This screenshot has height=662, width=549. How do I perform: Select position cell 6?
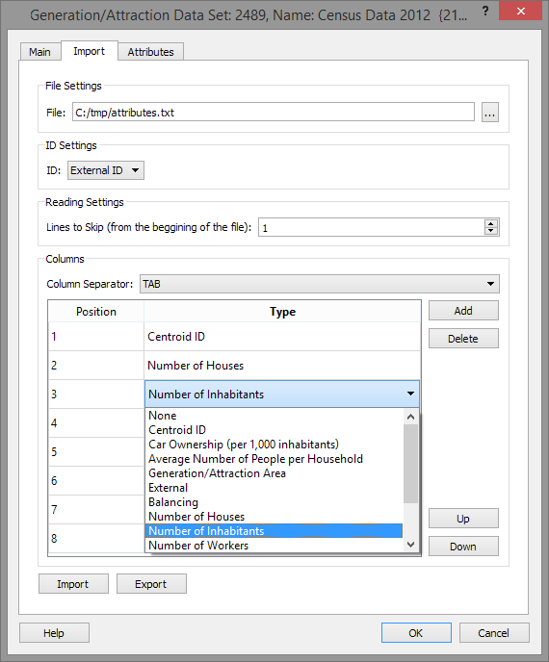tap(96, 480)
